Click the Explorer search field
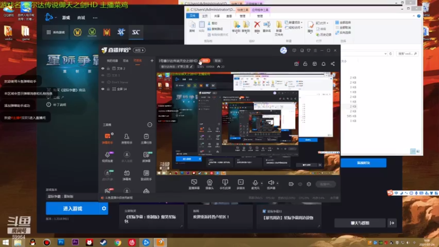The width and height of the screenshot is (439, 247). pos(408,53)
